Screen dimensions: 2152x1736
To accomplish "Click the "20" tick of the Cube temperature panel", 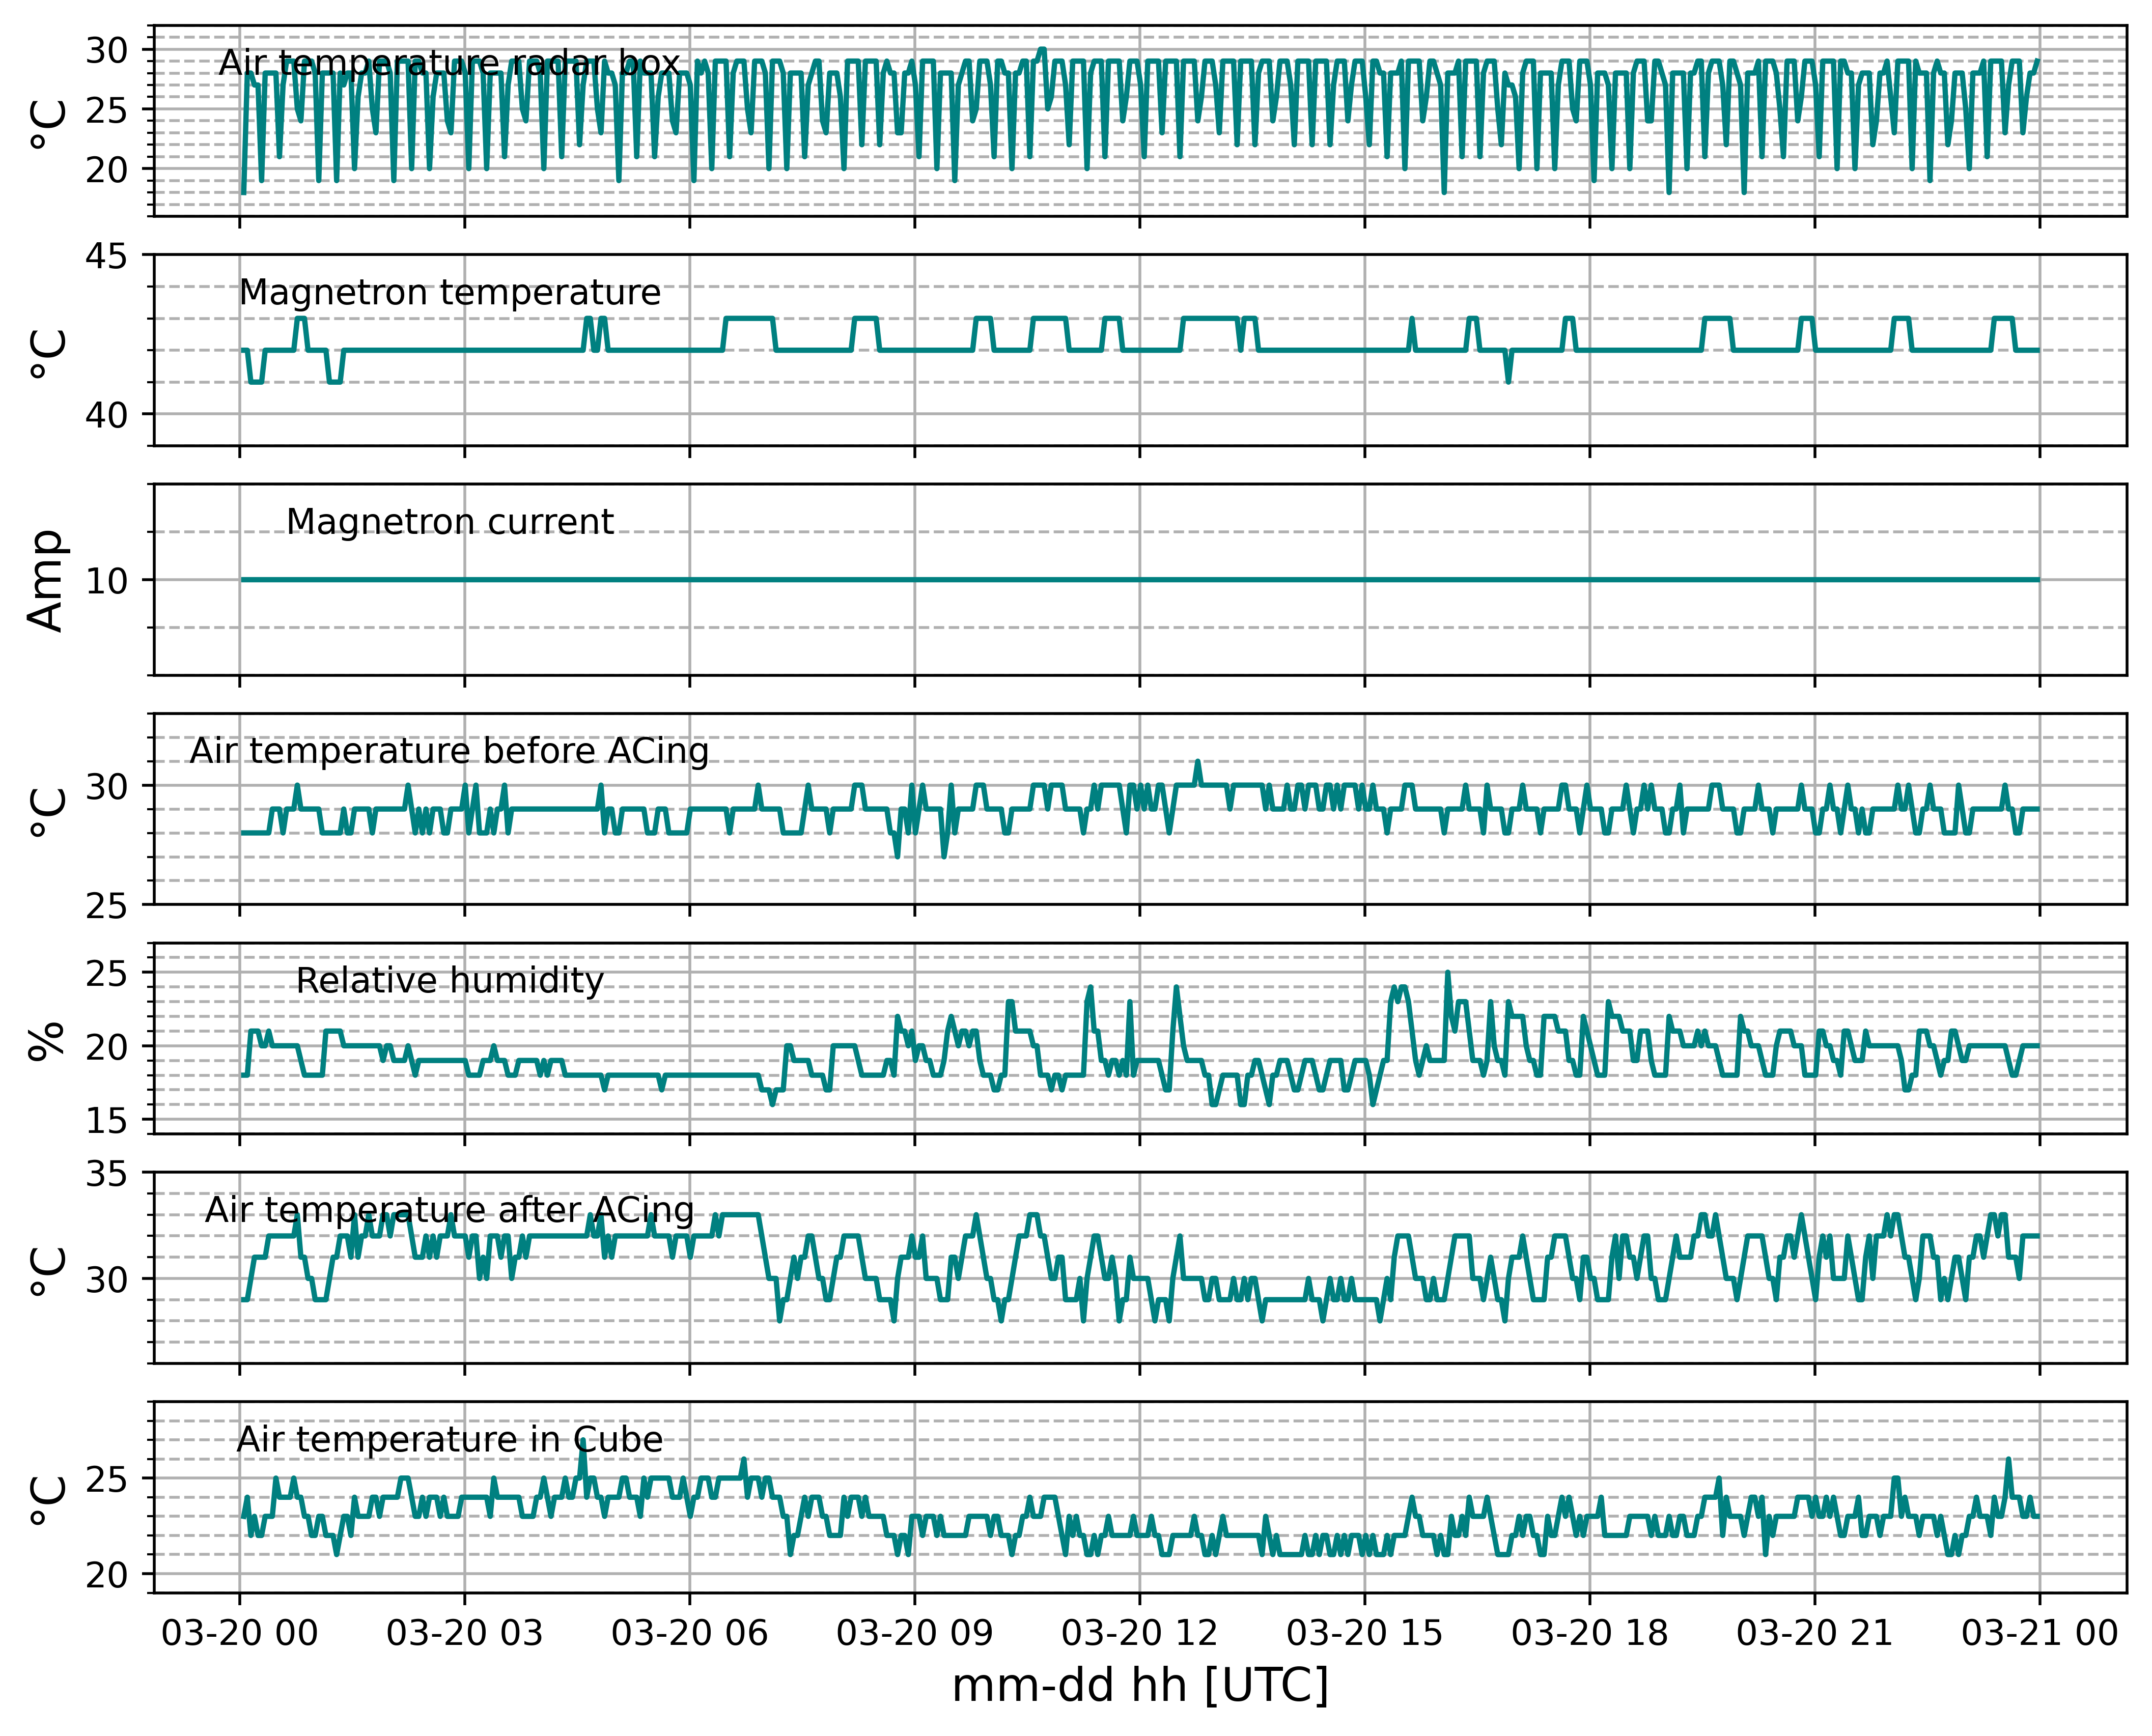I will point(106,1575).
